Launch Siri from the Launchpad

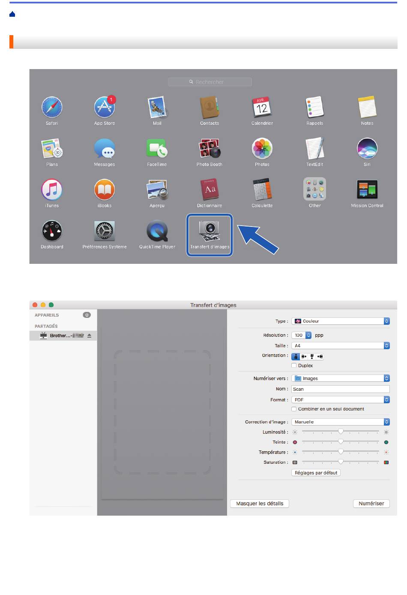point(367,148)
